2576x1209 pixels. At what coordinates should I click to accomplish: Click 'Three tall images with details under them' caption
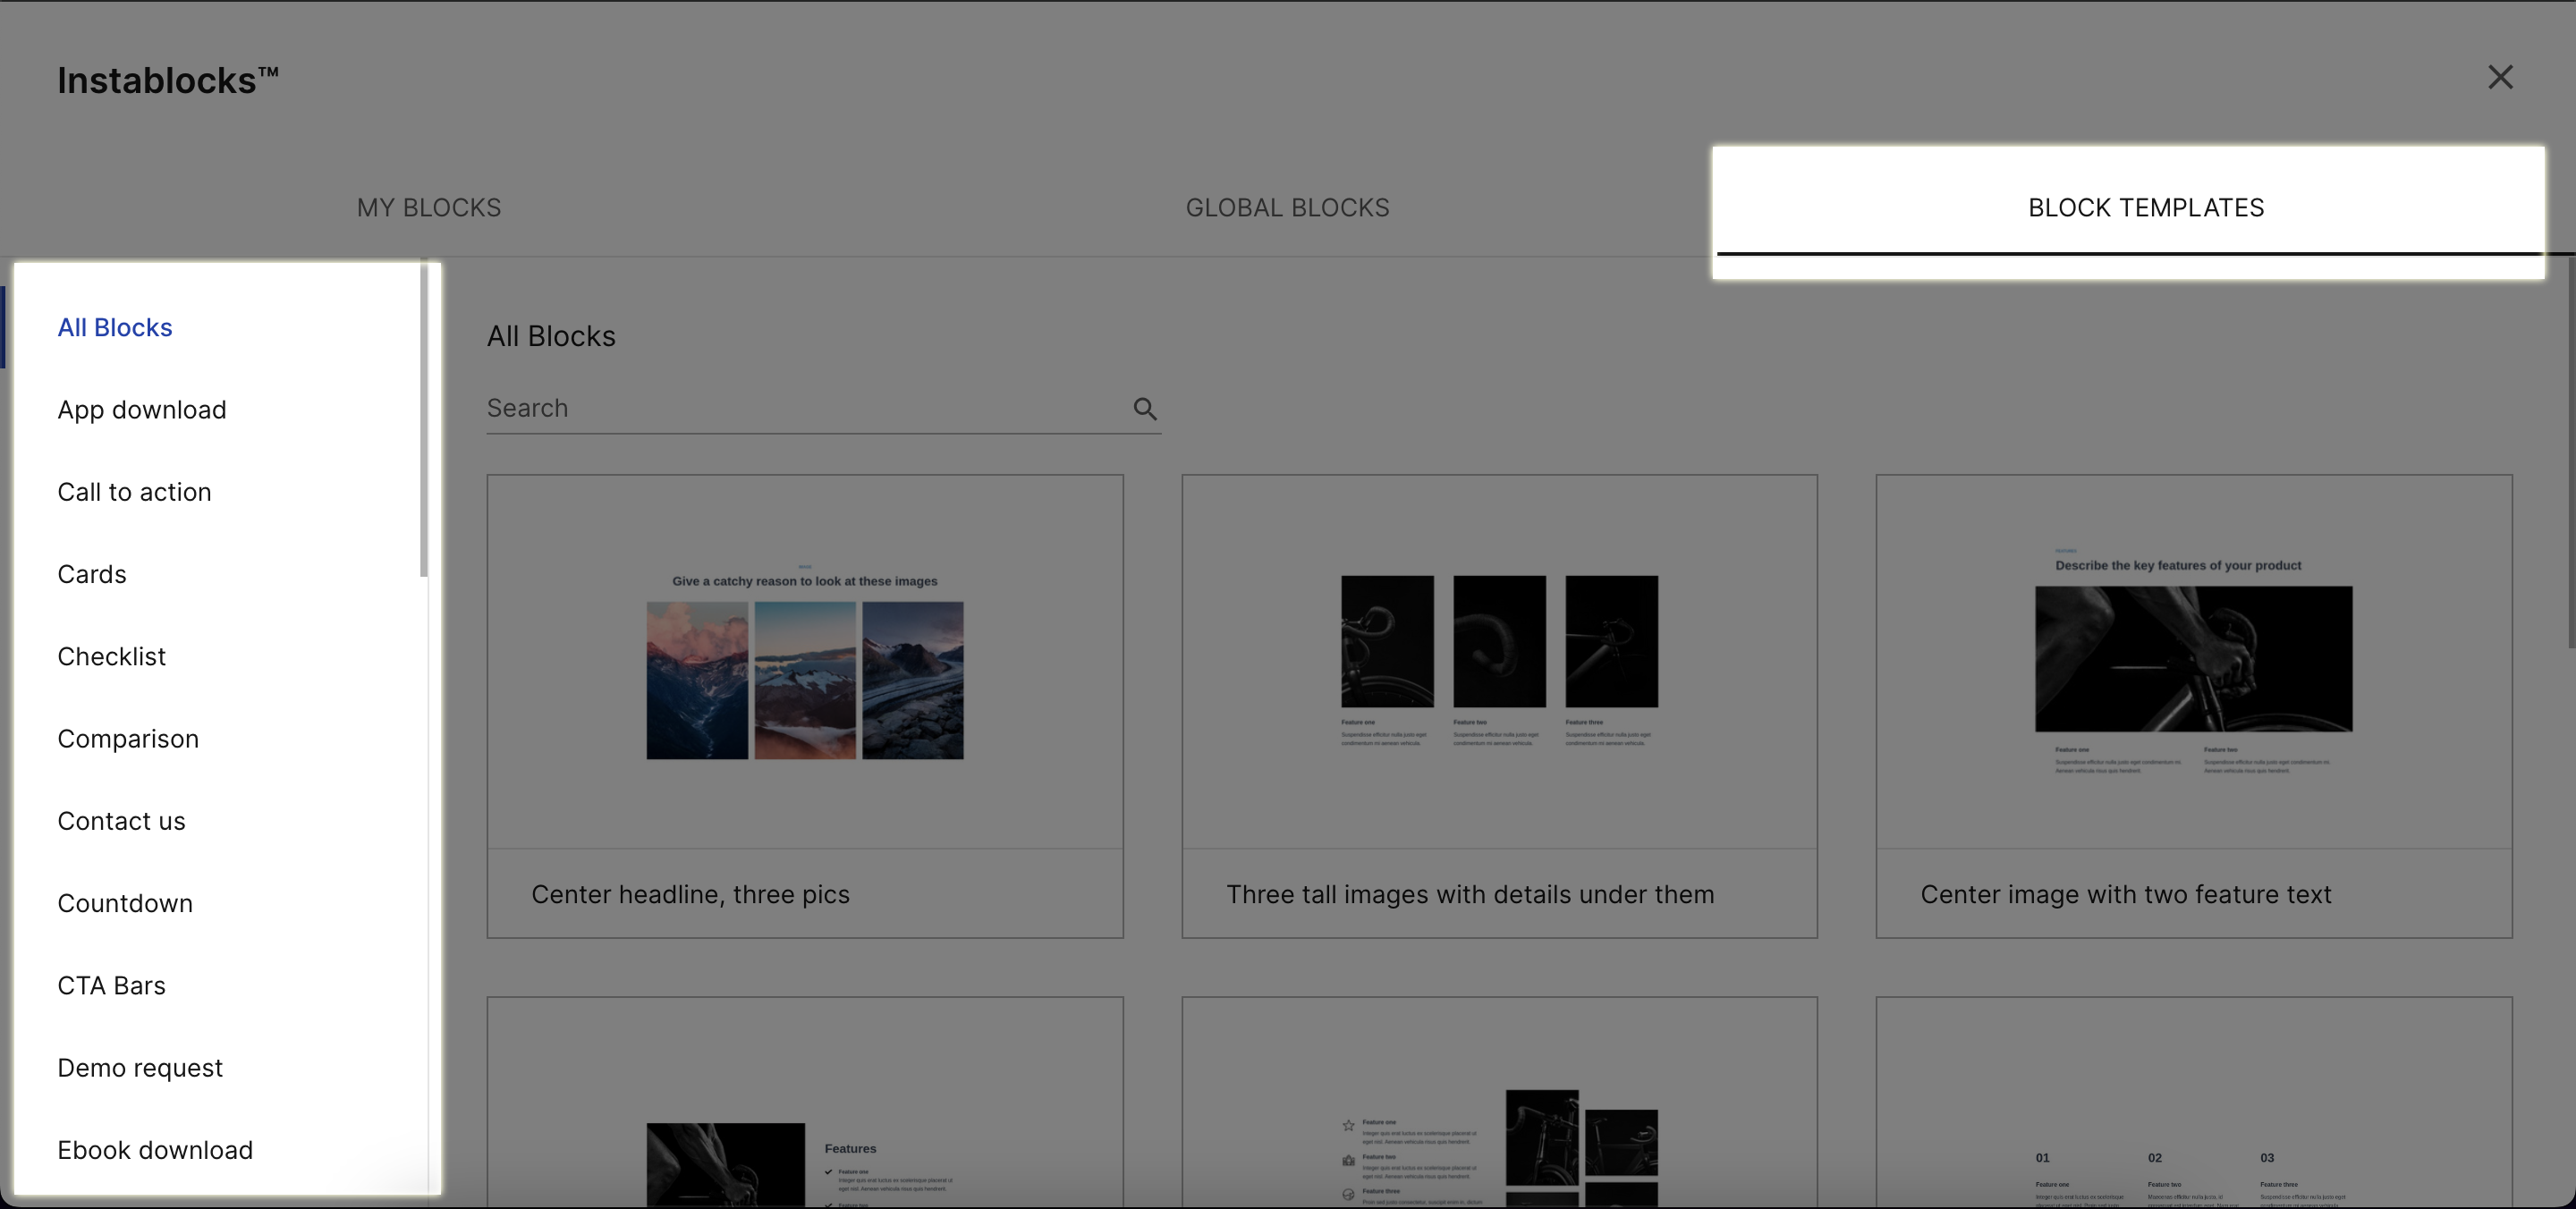coord(1470,894)
